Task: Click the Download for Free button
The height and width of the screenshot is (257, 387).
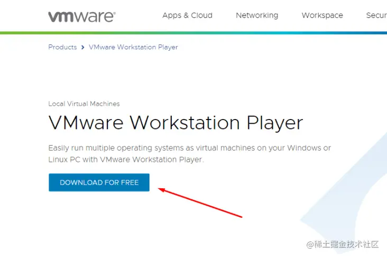Action: (x=99, y=182)
